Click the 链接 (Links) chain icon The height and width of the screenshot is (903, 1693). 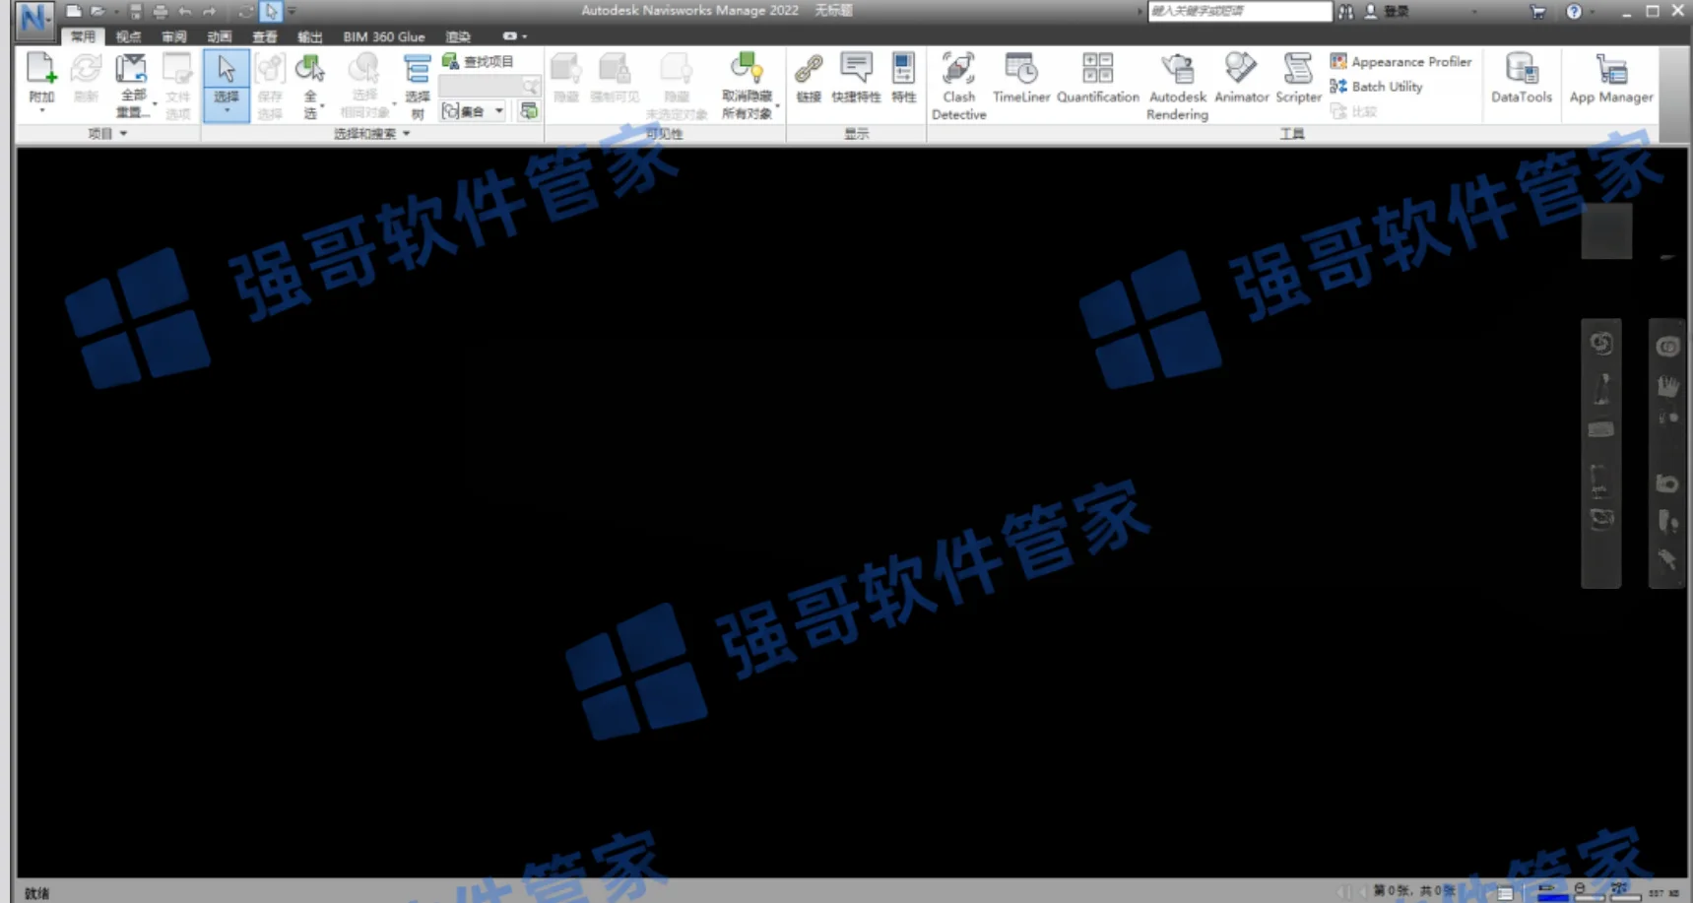pyautogui.click(x=809, y=78)
